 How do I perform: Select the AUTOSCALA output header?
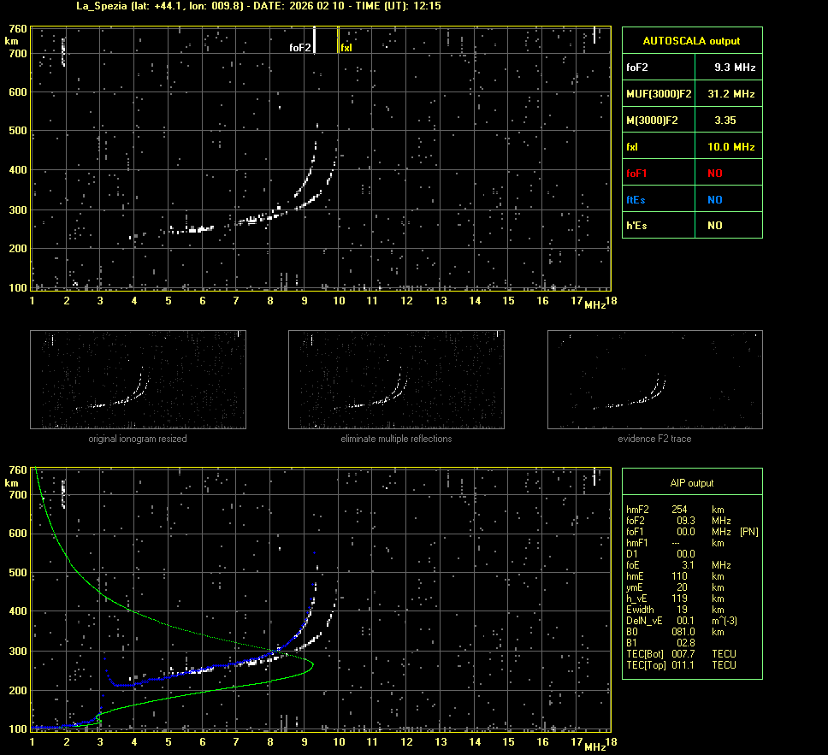pos(691,40)
